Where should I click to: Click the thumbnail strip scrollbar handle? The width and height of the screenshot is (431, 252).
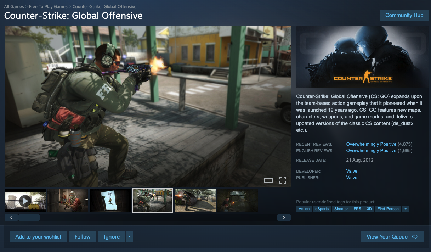click(29, 218)
